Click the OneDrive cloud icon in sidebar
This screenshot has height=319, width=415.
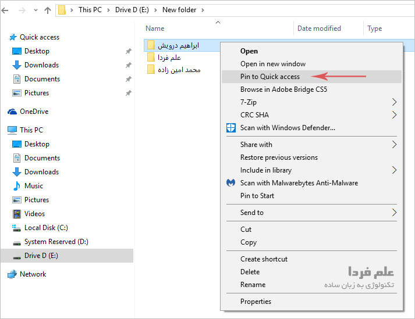click(x=12, y=112)
